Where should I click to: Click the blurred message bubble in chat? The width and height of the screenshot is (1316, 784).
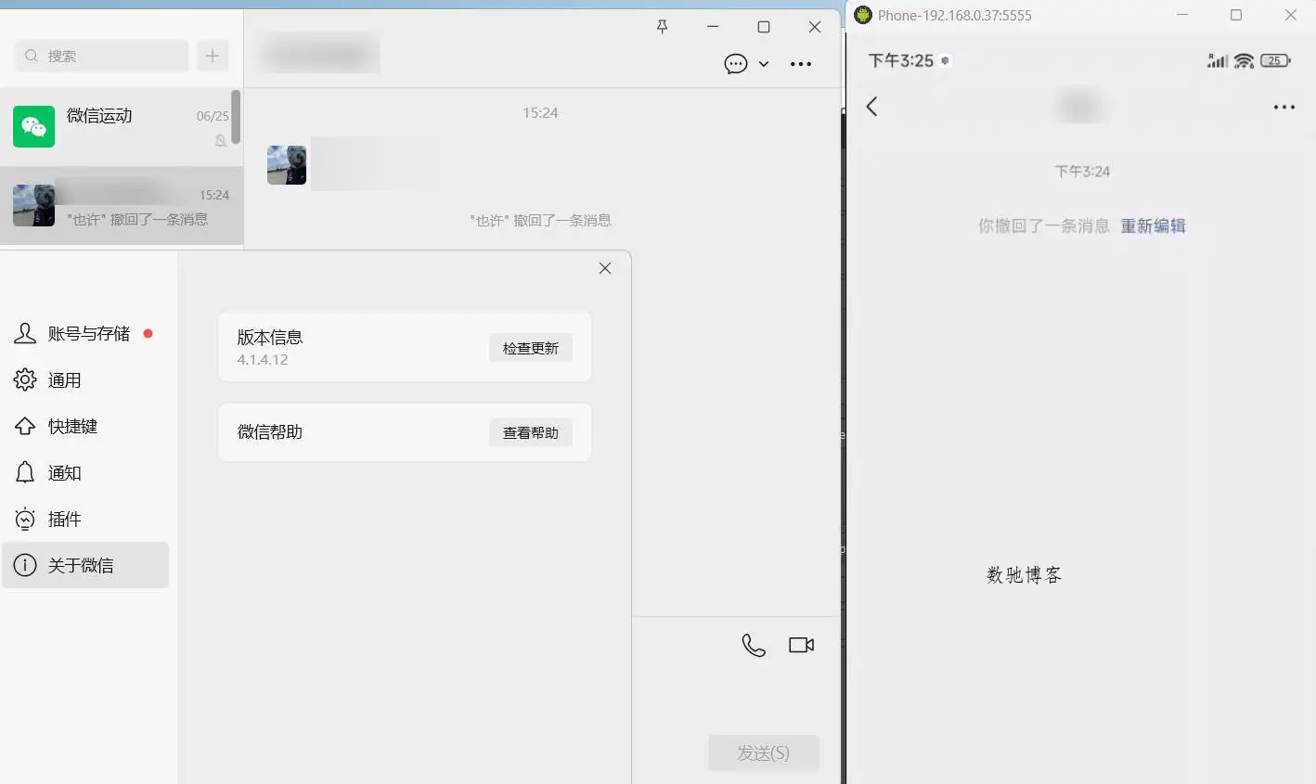[378, 163]
